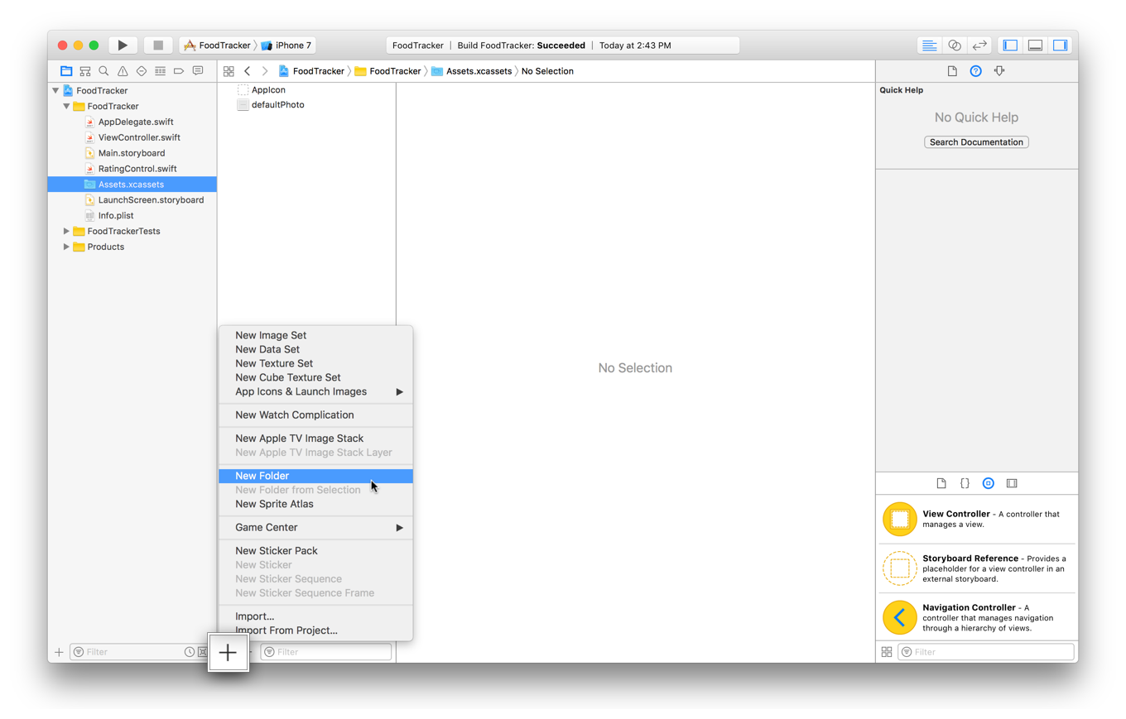Image resolution: width=1126 pixels, height=719 pixels.
Task: Choose New Apple TV Image Stack
Action: pos(315,438)
